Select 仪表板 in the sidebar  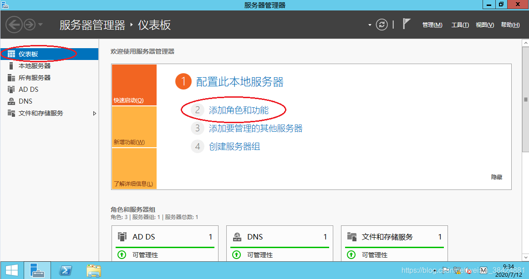click(49, 54)
